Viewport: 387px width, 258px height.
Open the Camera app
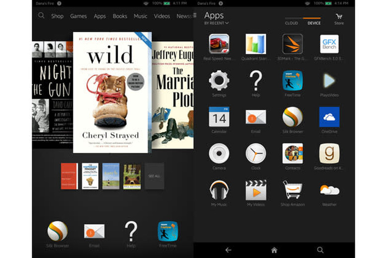click(x=219, y=153)
